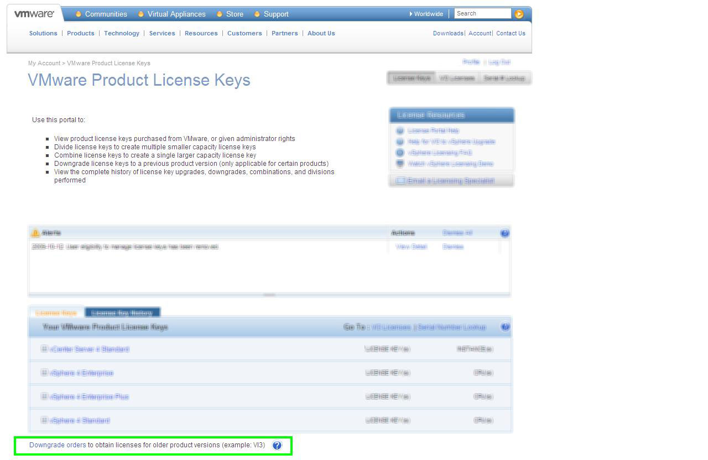Expand the vSphere 4 Standard row

[44, 420]
